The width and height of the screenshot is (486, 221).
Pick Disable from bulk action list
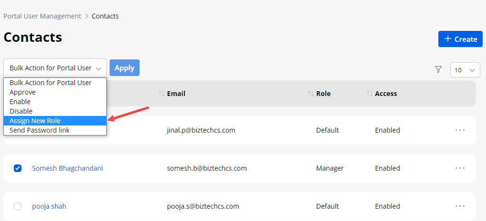click(21, 111)
